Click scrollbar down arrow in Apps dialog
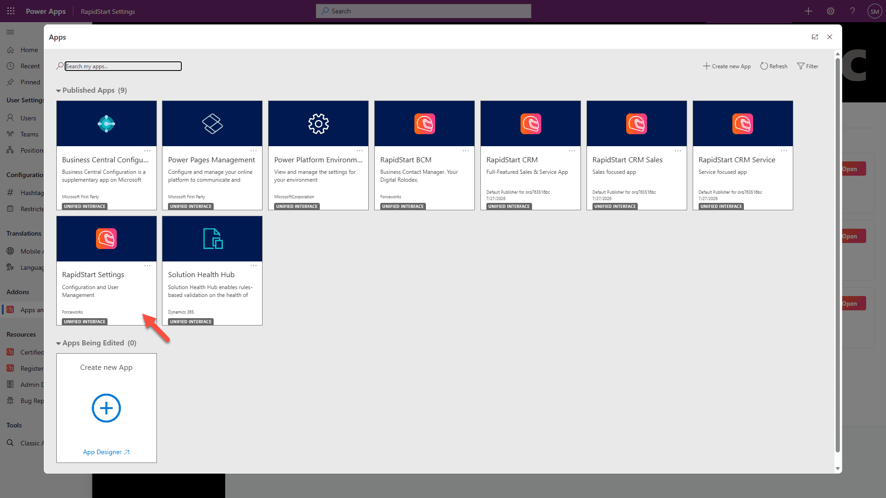Screen dimensions: 886x498 (x=838, y=468)
